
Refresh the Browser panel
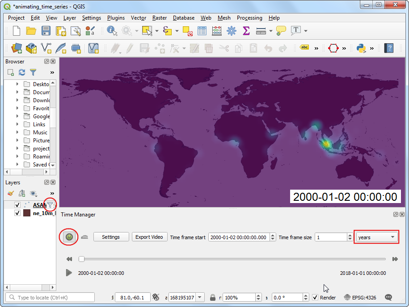[21, 72]
